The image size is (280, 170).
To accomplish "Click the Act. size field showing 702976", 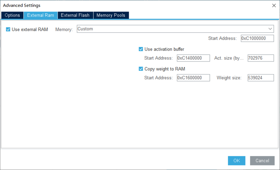I will tap(261, 58).
